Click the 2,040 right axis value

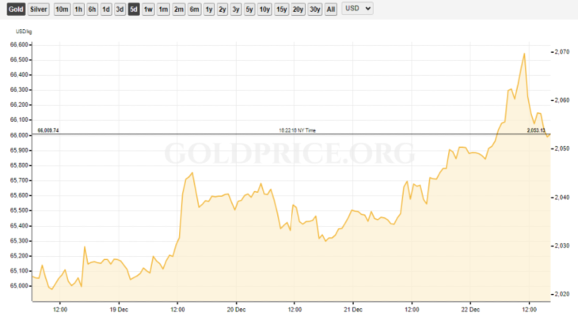(x=562, y=198)
